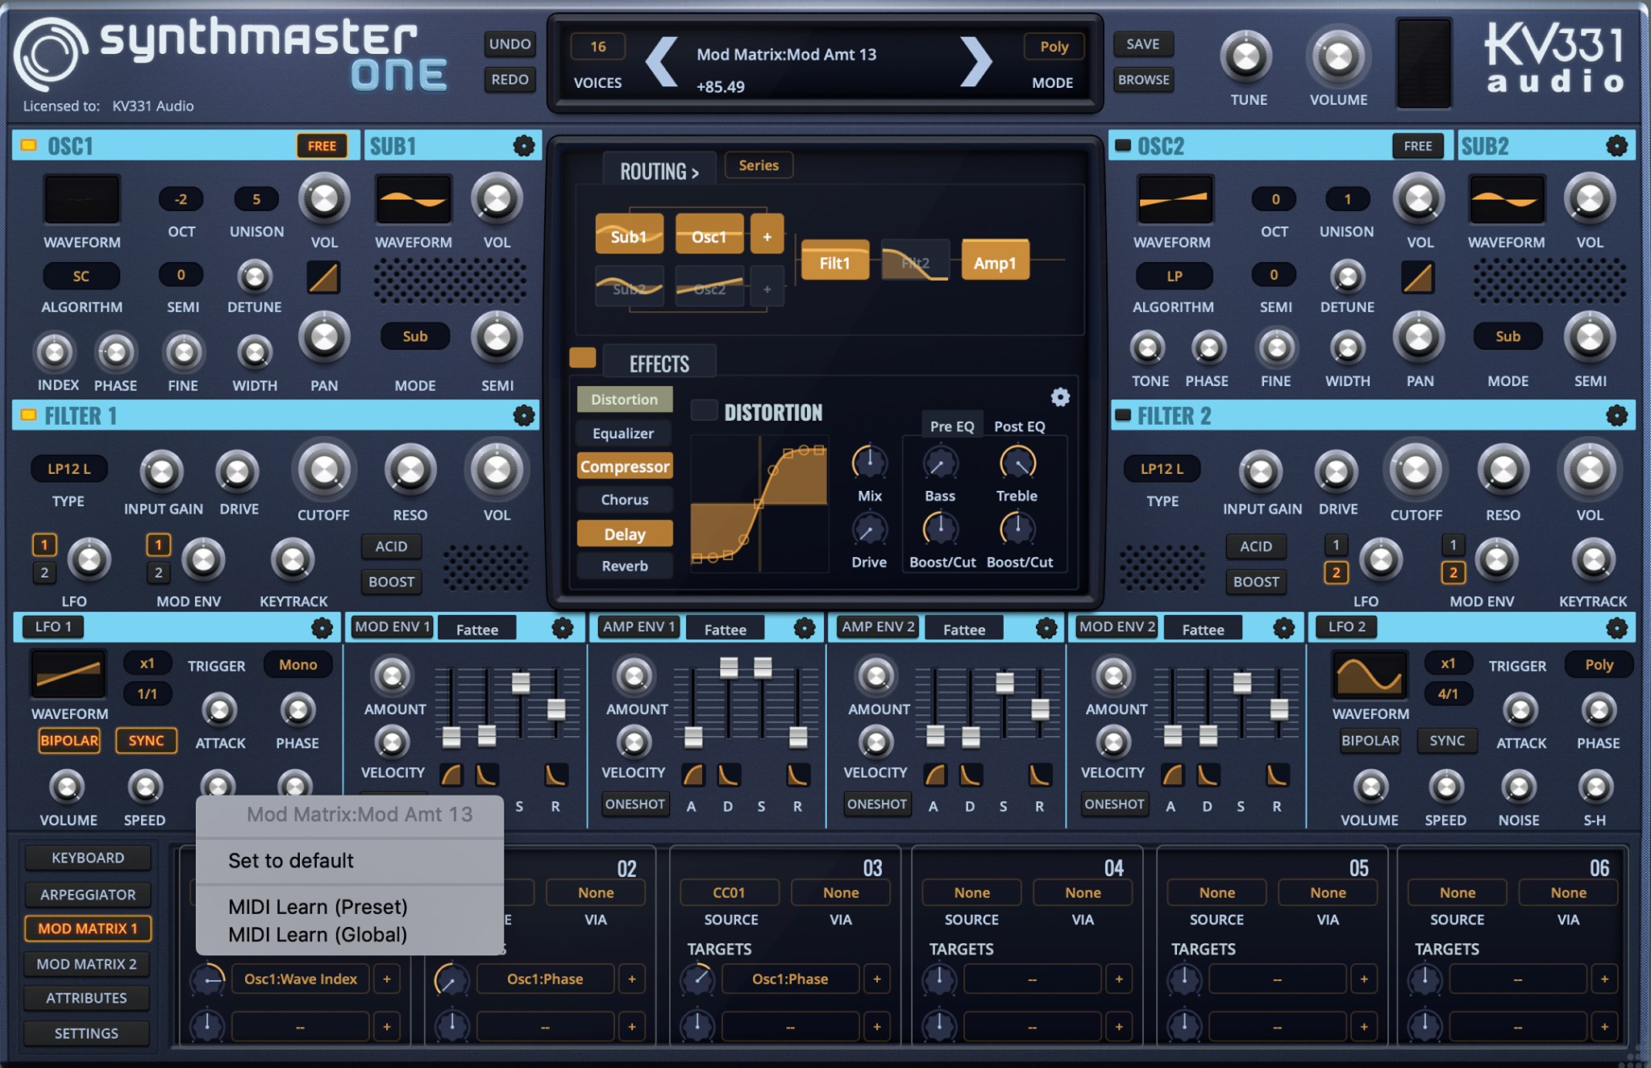This screenshot has height=1068, width=1651.
Task: Open the Filter 2 settings gear
Action: pyautogui.click(x=1618, y=415)
